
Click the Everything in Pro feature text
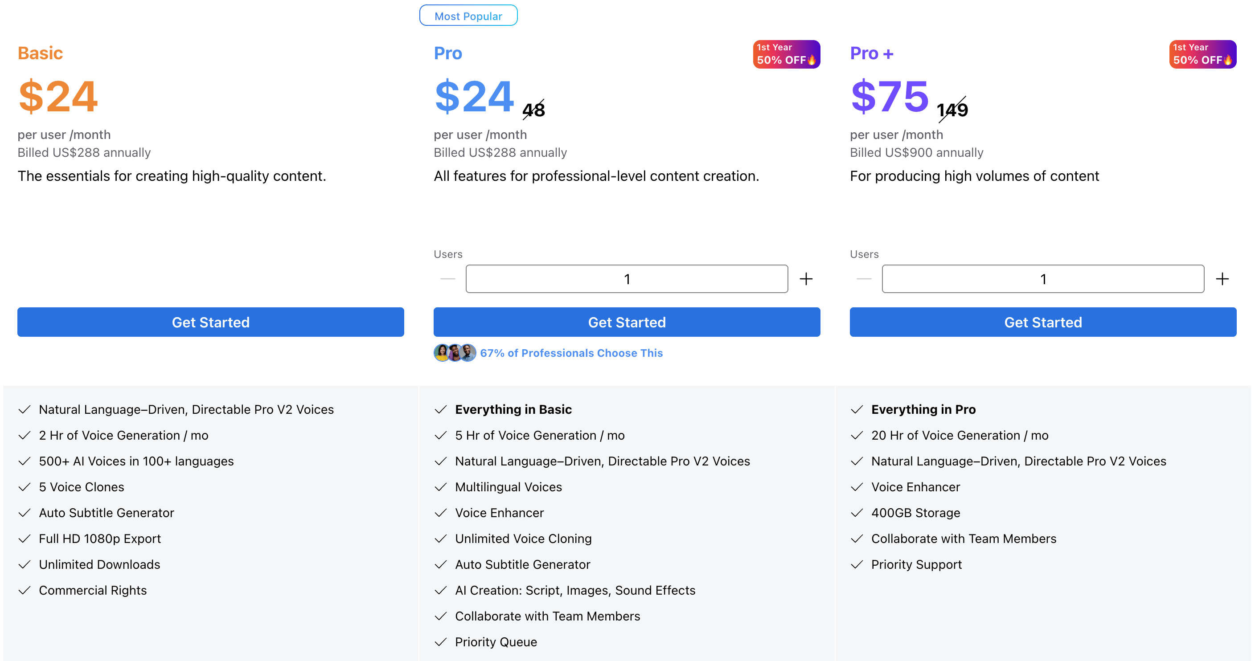pyautogui.click(x=923, y=410)
